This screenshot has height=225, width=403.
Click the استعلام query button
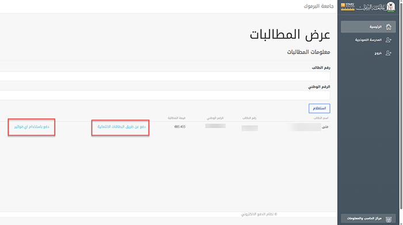[319, 108]
